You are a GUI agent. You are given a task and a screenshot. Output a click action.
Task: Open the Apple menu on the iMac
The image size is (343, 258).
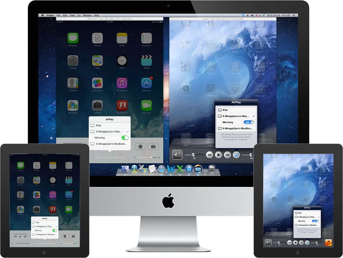[42, 15]
